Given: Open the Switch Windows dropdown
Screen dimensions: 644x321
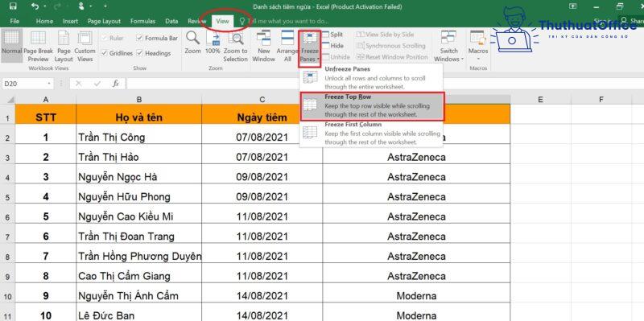Looking at the screenshot, I should pyautogui.click(x=449, y=46).
